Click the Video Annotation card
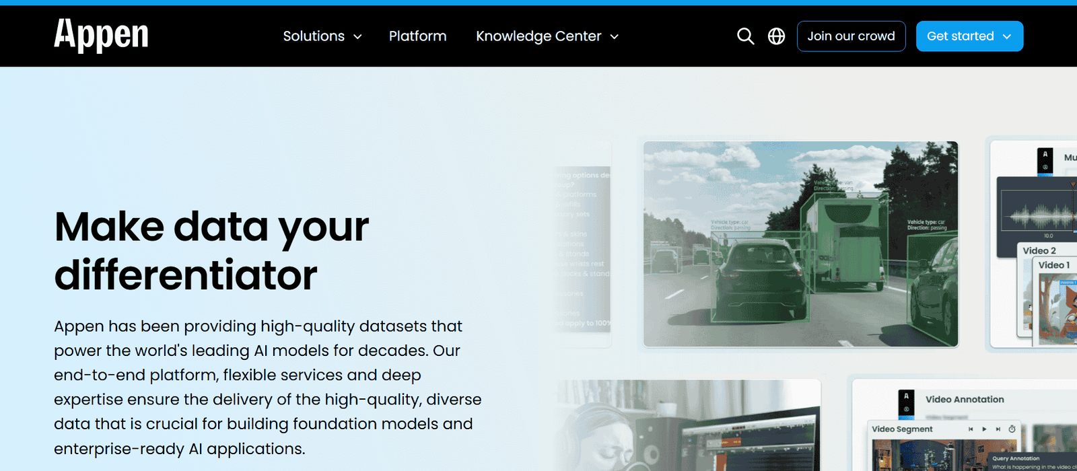 965,425
